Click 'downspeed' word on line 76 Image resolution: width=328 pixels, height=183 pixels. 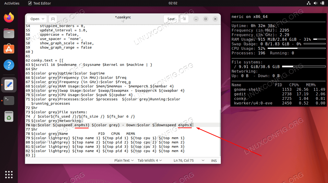point(166,125)
